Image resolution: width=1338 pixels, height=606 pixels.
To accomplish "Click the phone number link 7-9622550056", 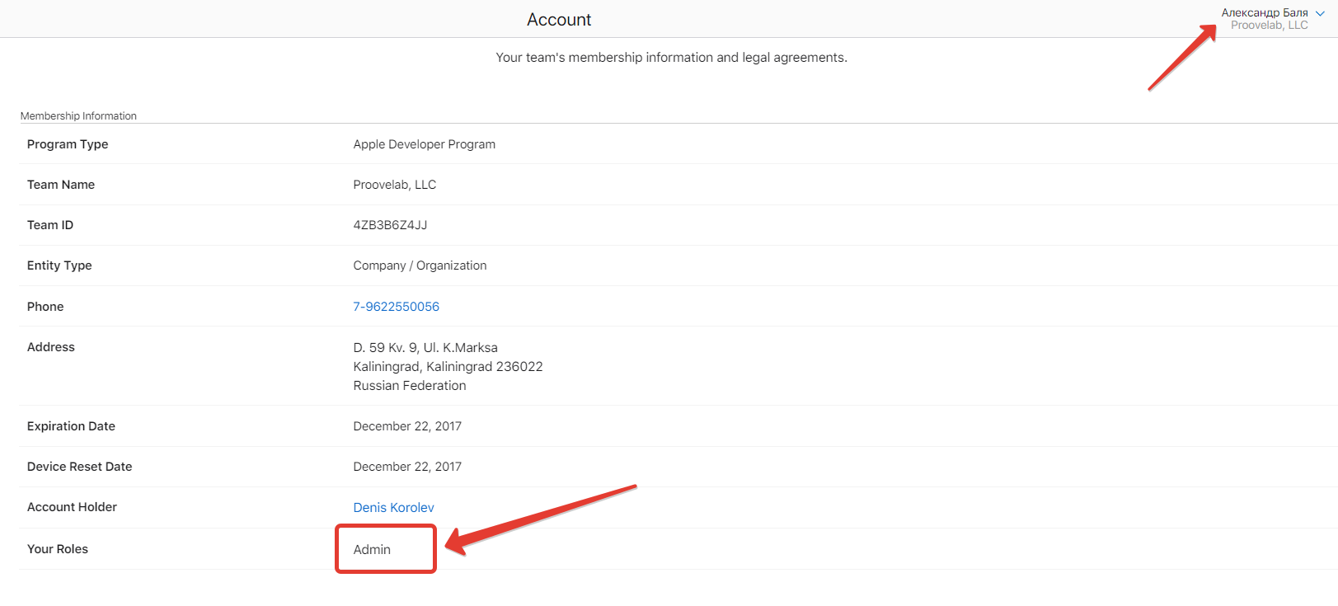I will pyautogui.click(x=396, y=307).
